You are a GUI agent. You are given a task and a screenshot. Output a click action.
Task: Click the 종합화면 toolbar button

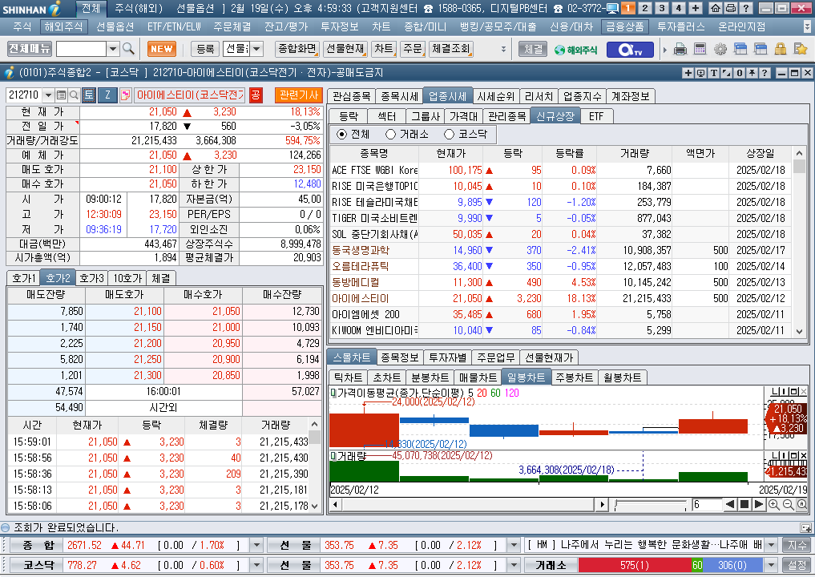coord(297,49)
